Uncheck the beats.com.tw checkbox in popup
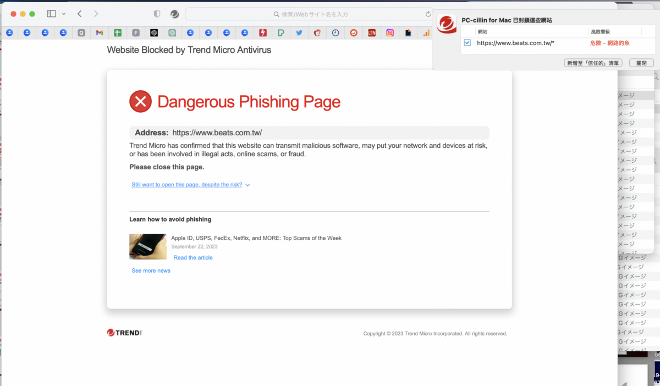 point(468,42)
